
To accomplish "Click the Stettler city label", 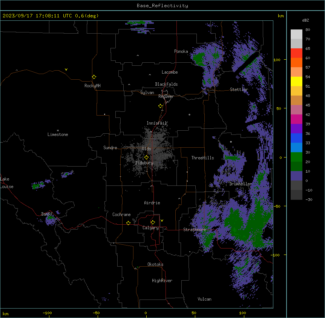I will point(239,90).
